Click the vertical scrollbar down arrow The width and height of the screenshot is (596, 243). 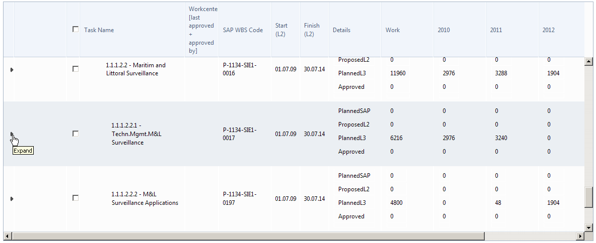click(x=588, y=227)
